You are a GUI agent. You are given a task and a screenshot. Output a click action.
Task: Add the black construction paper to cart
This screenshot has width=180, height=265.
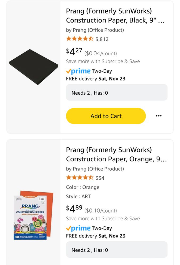coord(106,116)
